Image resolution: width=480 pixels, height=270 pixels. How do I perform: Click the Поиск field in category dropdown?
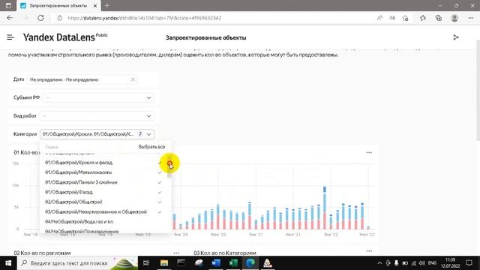pyautogui.click(x=88, y=147)
